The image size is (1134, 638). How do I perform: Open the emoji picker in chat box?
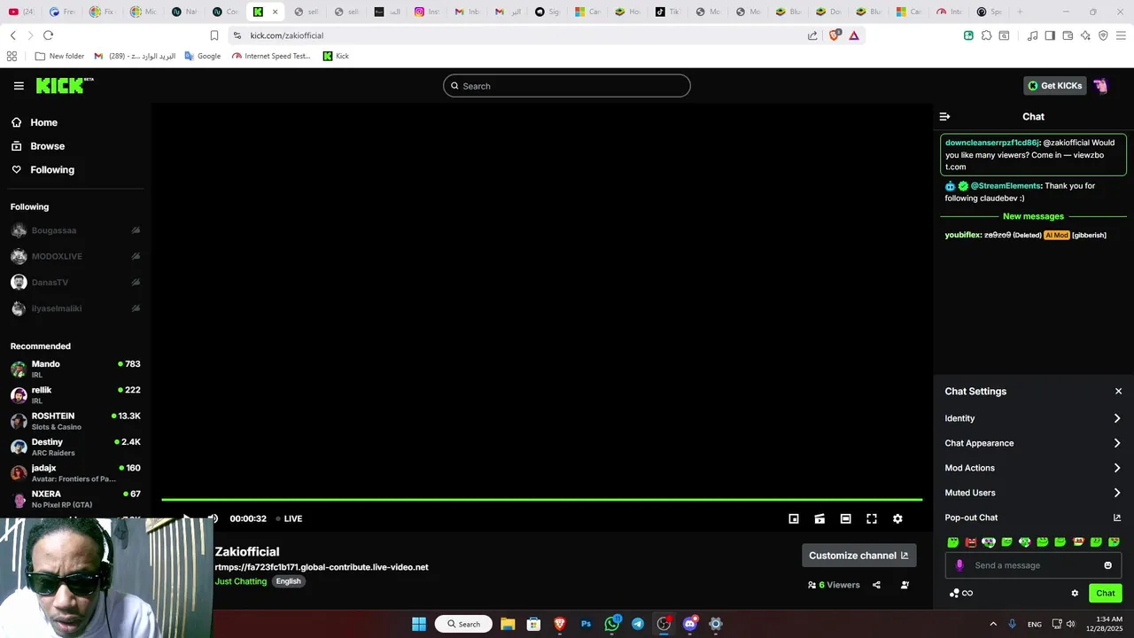point(1107,565)
